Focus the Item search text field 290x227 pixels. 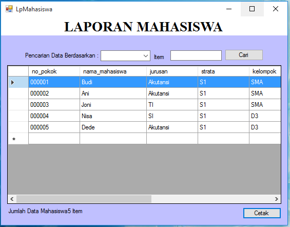[x=196, y=55]
